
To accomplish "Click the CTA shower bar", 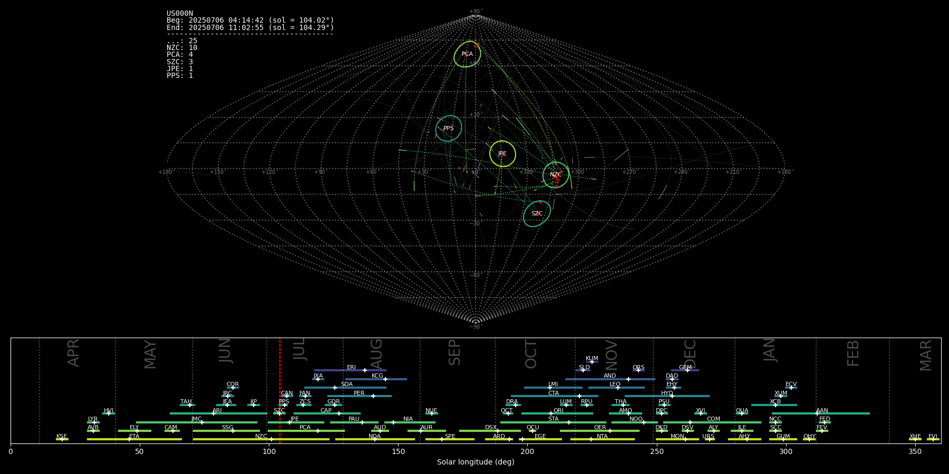I will (555, 396).
